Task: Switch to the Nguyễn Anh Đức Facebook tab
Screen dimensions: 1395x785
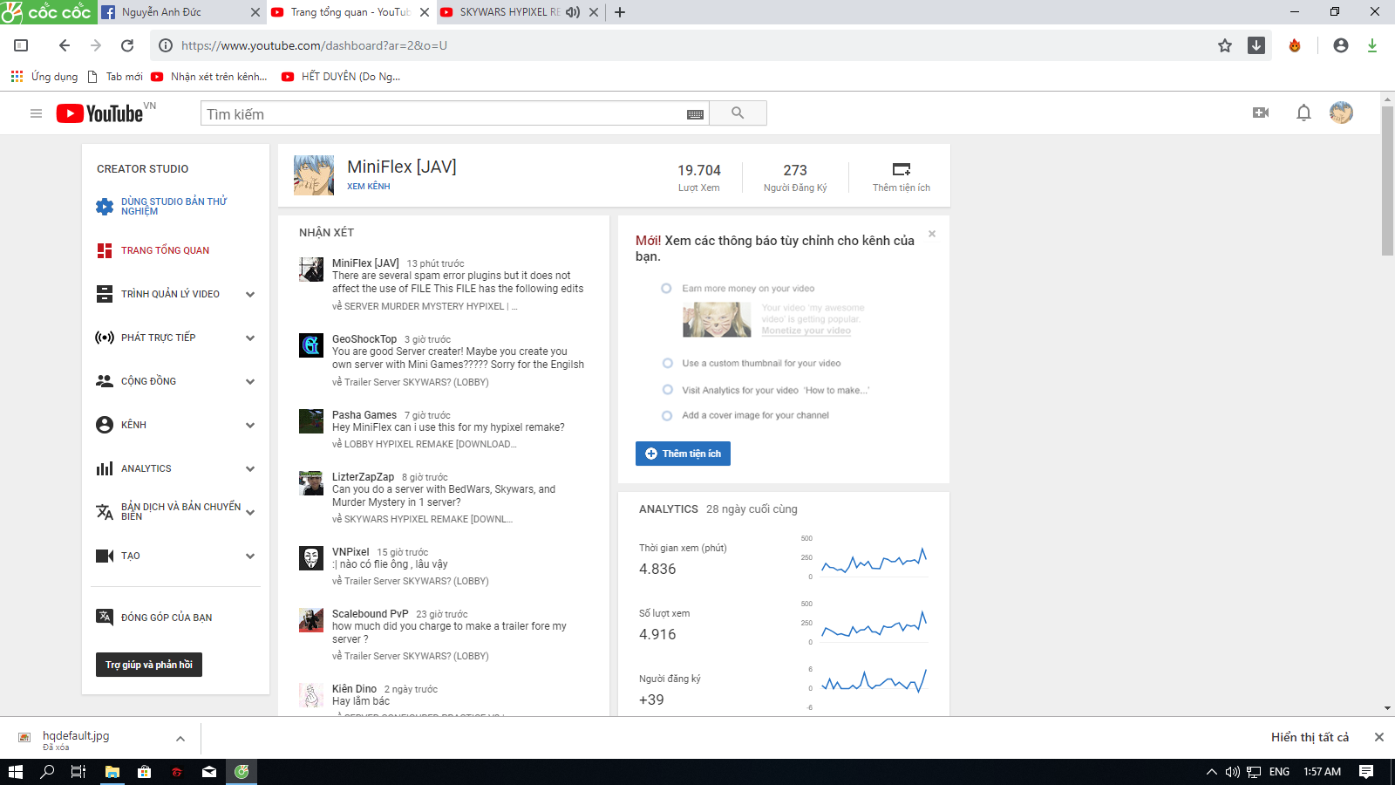Action: point(180,12)
